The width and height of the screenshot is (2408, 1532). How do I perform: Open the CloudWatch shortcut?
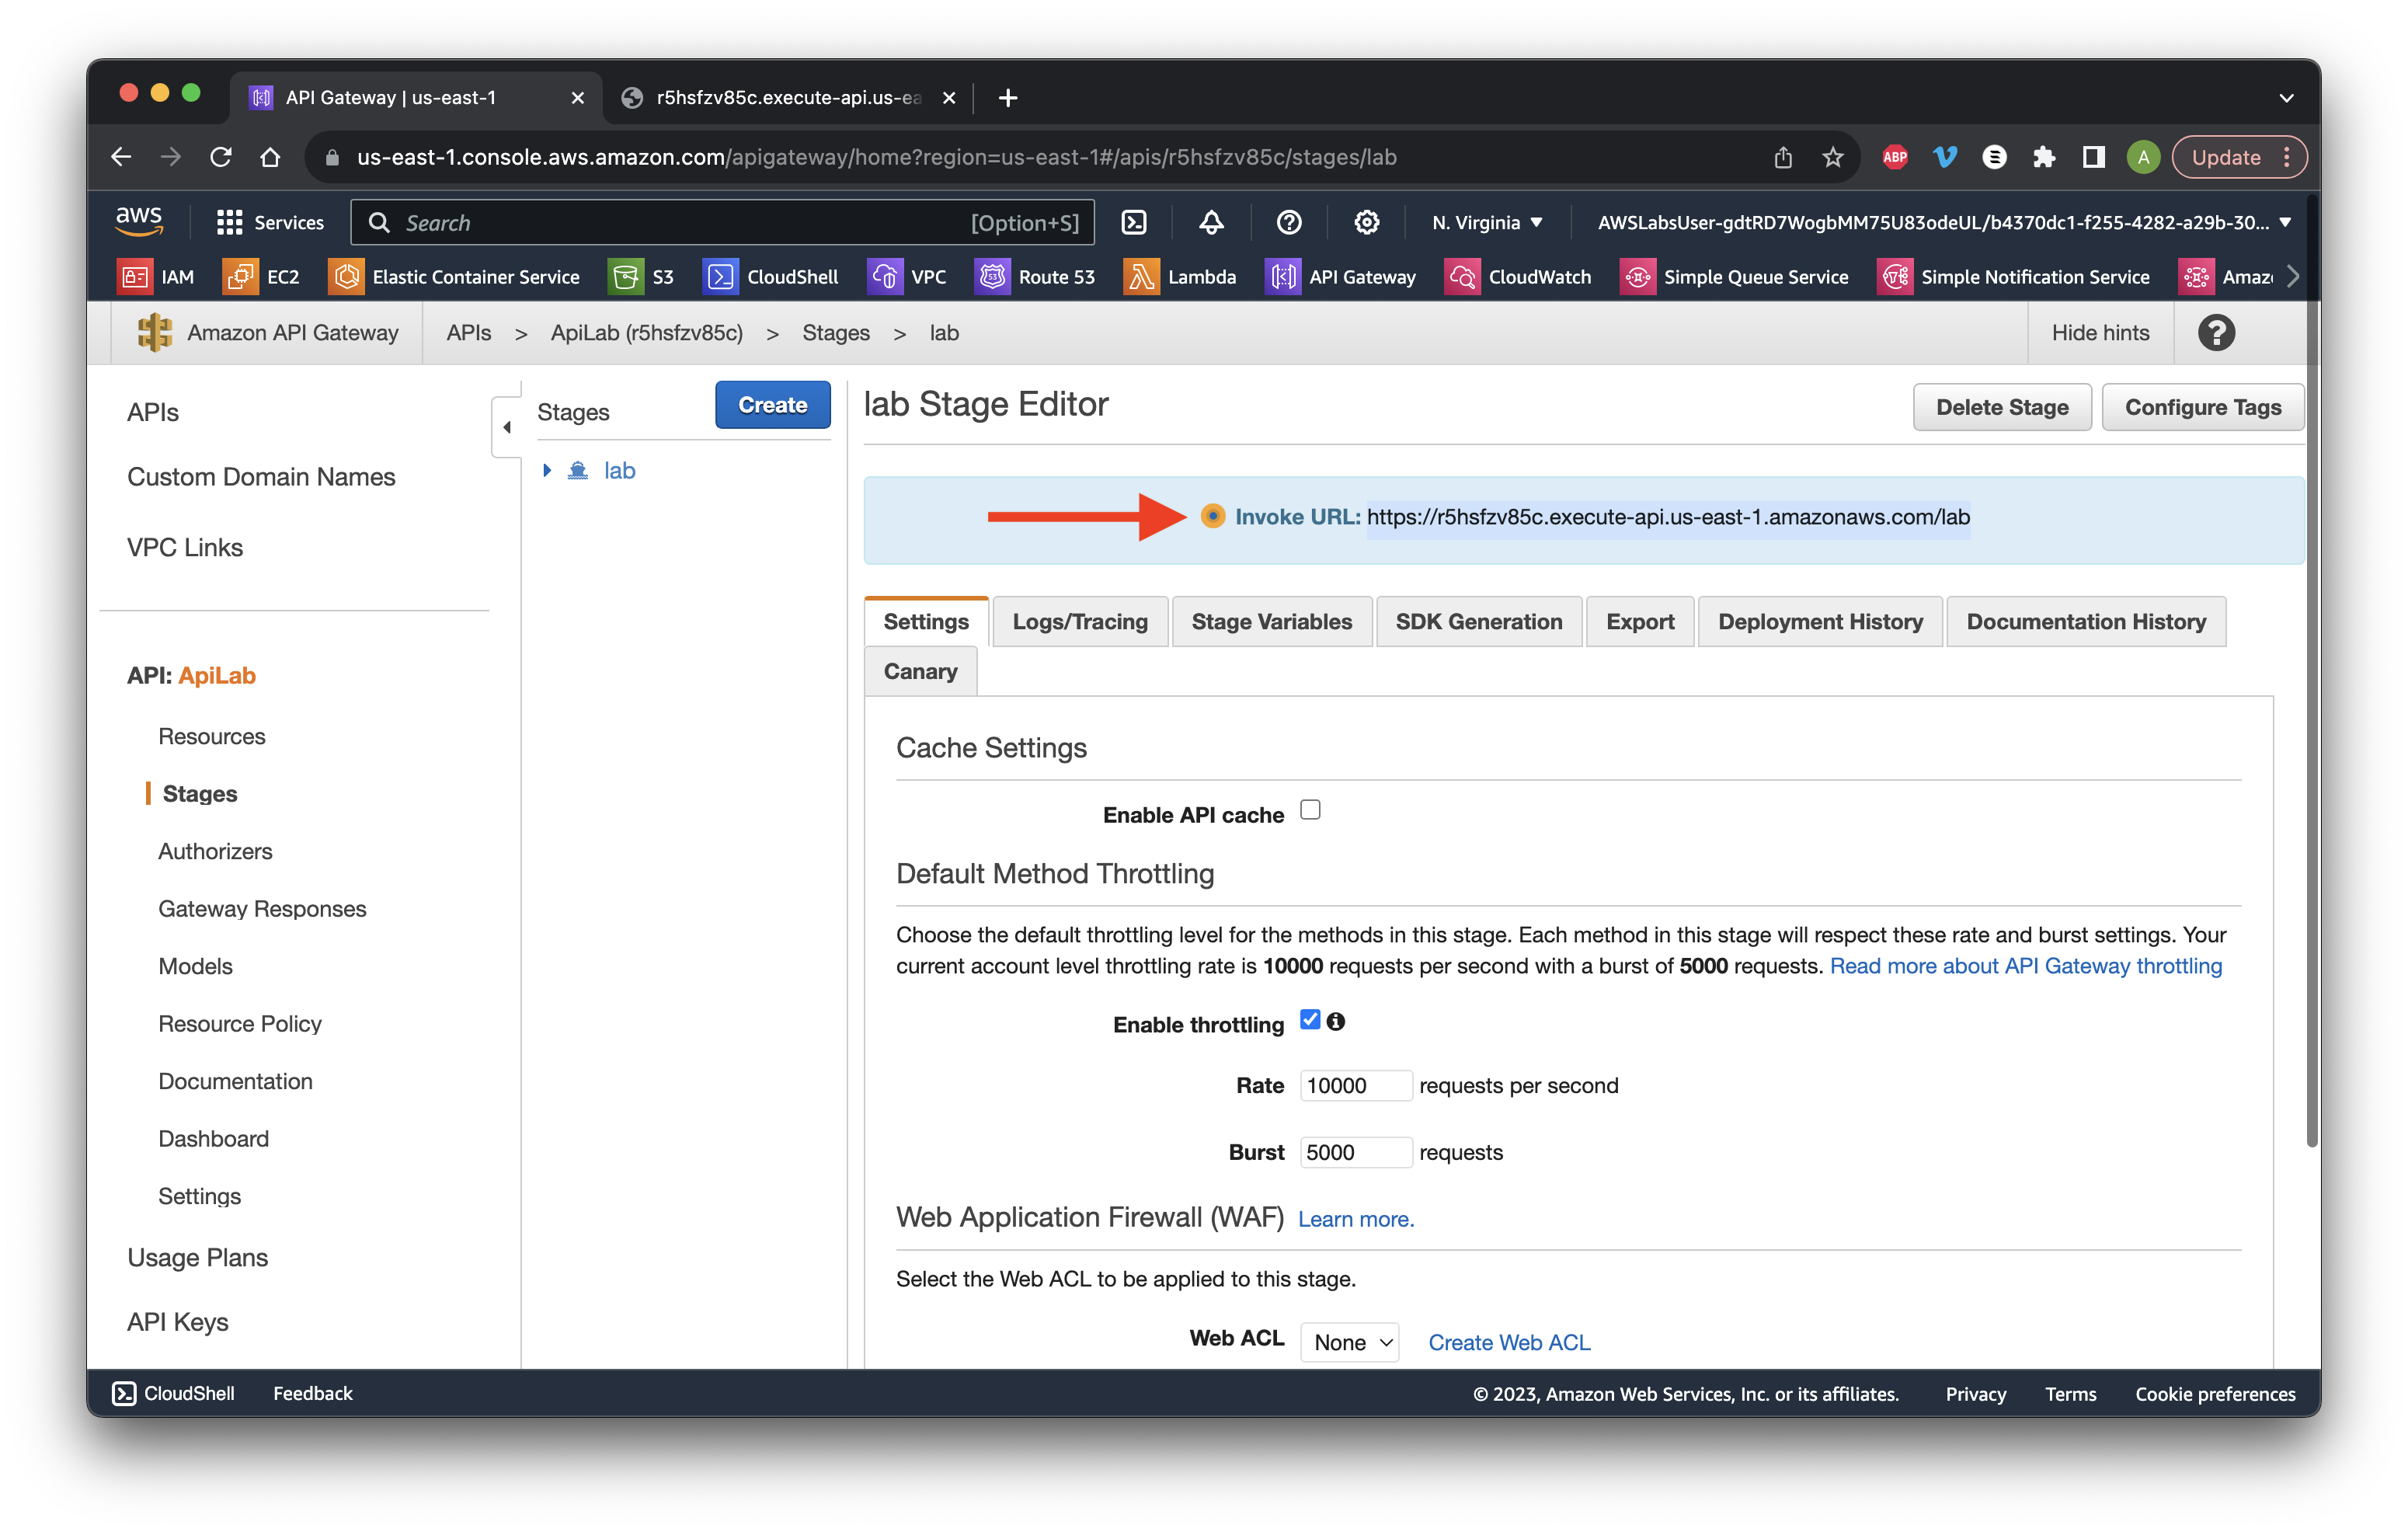point(1518,277)
